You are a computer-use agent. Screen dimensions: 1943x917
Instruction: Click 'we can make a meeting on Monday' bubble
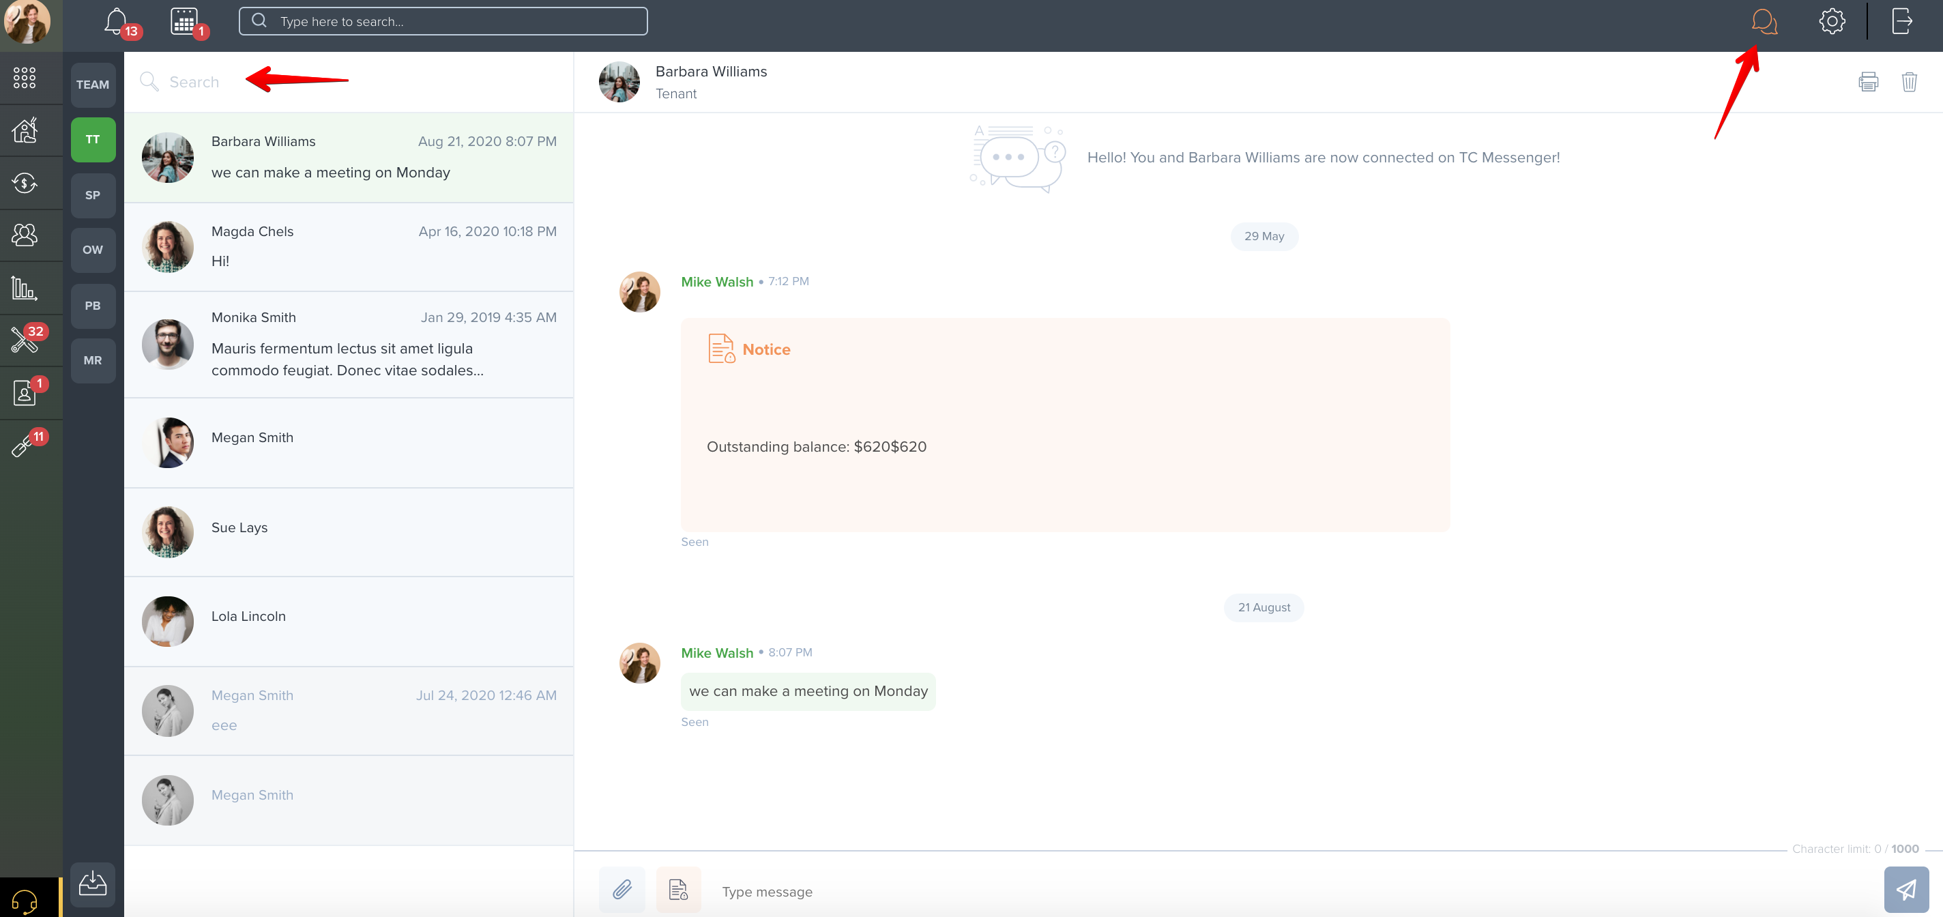click(808, 690)
